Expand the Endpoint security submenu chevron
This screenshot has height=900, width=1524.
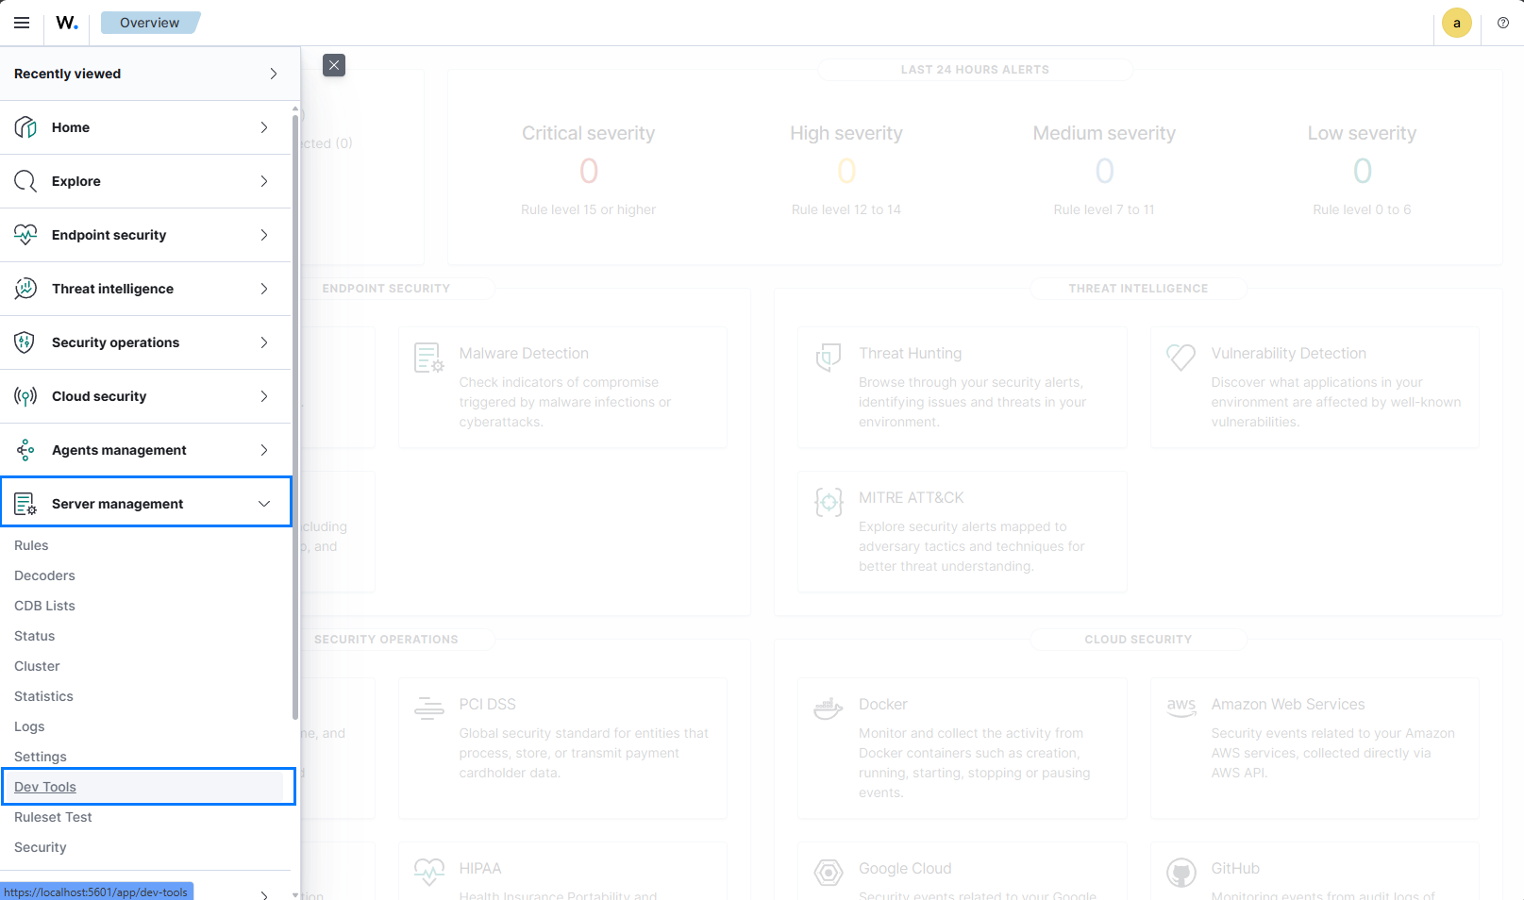pyautogui.click(x=264, y=235)
